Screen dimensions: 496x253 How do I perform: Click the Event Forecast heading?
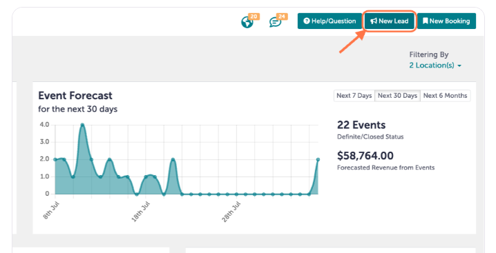(x=75, y=95)
